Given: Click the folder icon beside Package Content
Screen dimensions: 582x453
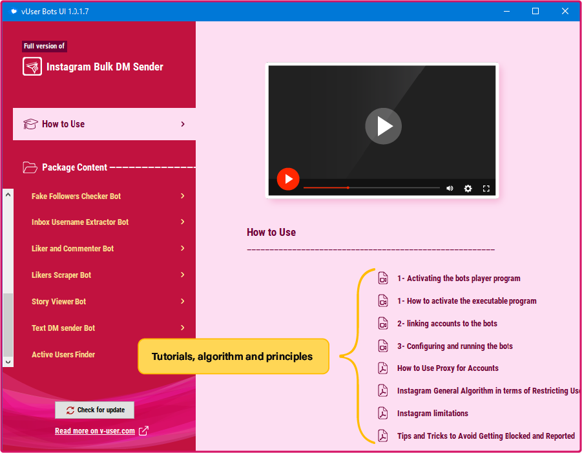Looking at the screenshot, I should (30, 167).
